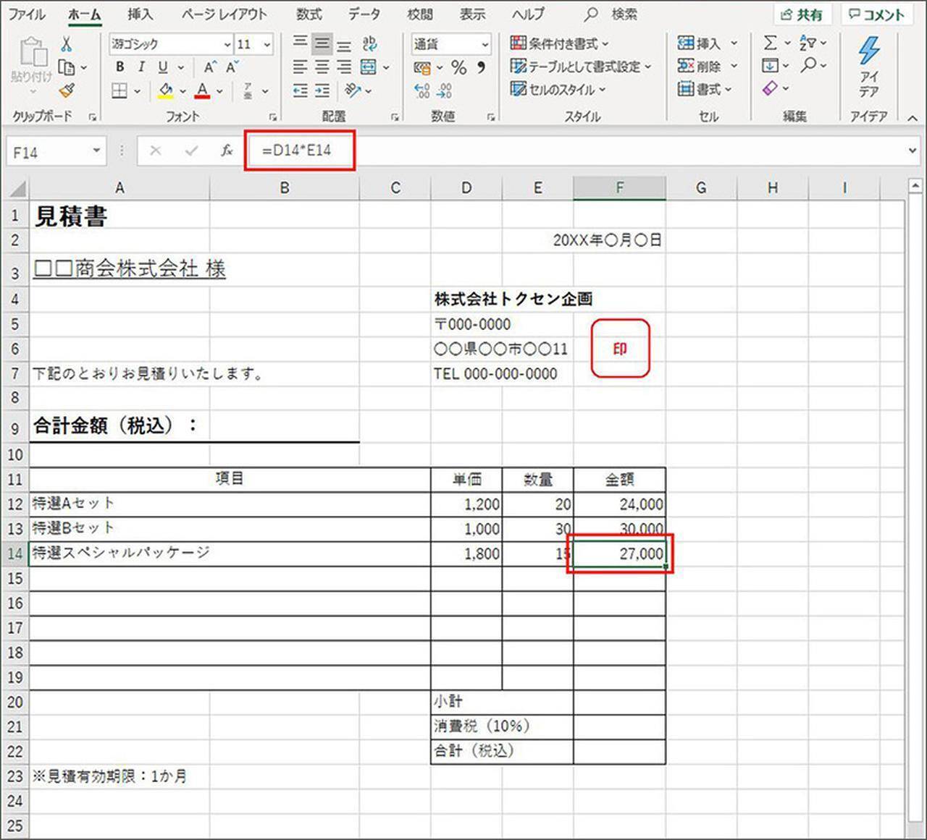Viewport: 927px width, 840px height.
Task: Open the Name Box dropdown arrow
Action: coord(96,151)
